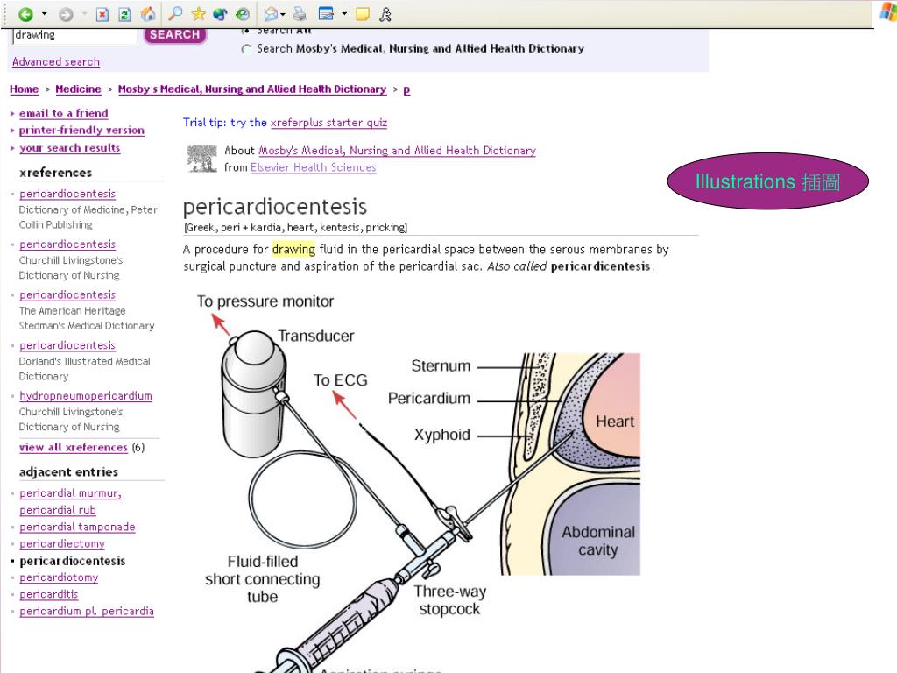The width and height of the screenshot is (897, 673).
Task: Open adjacent entry 'pericardial tamponade'
Action: pos(77,527)
